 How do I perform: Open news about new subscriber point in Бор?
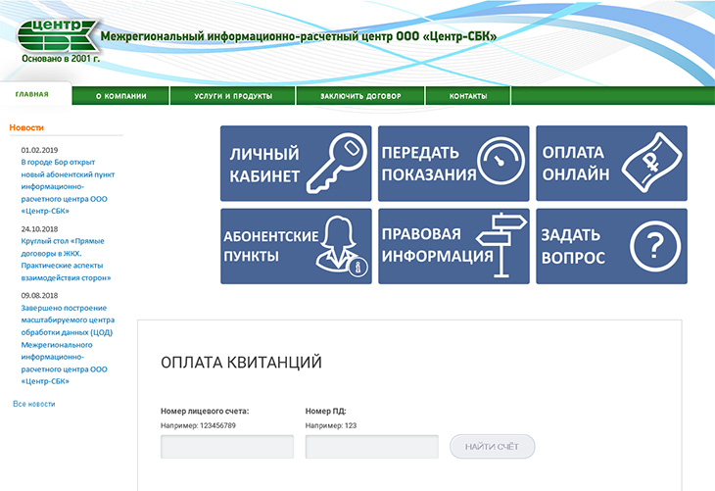pos(68,186)
